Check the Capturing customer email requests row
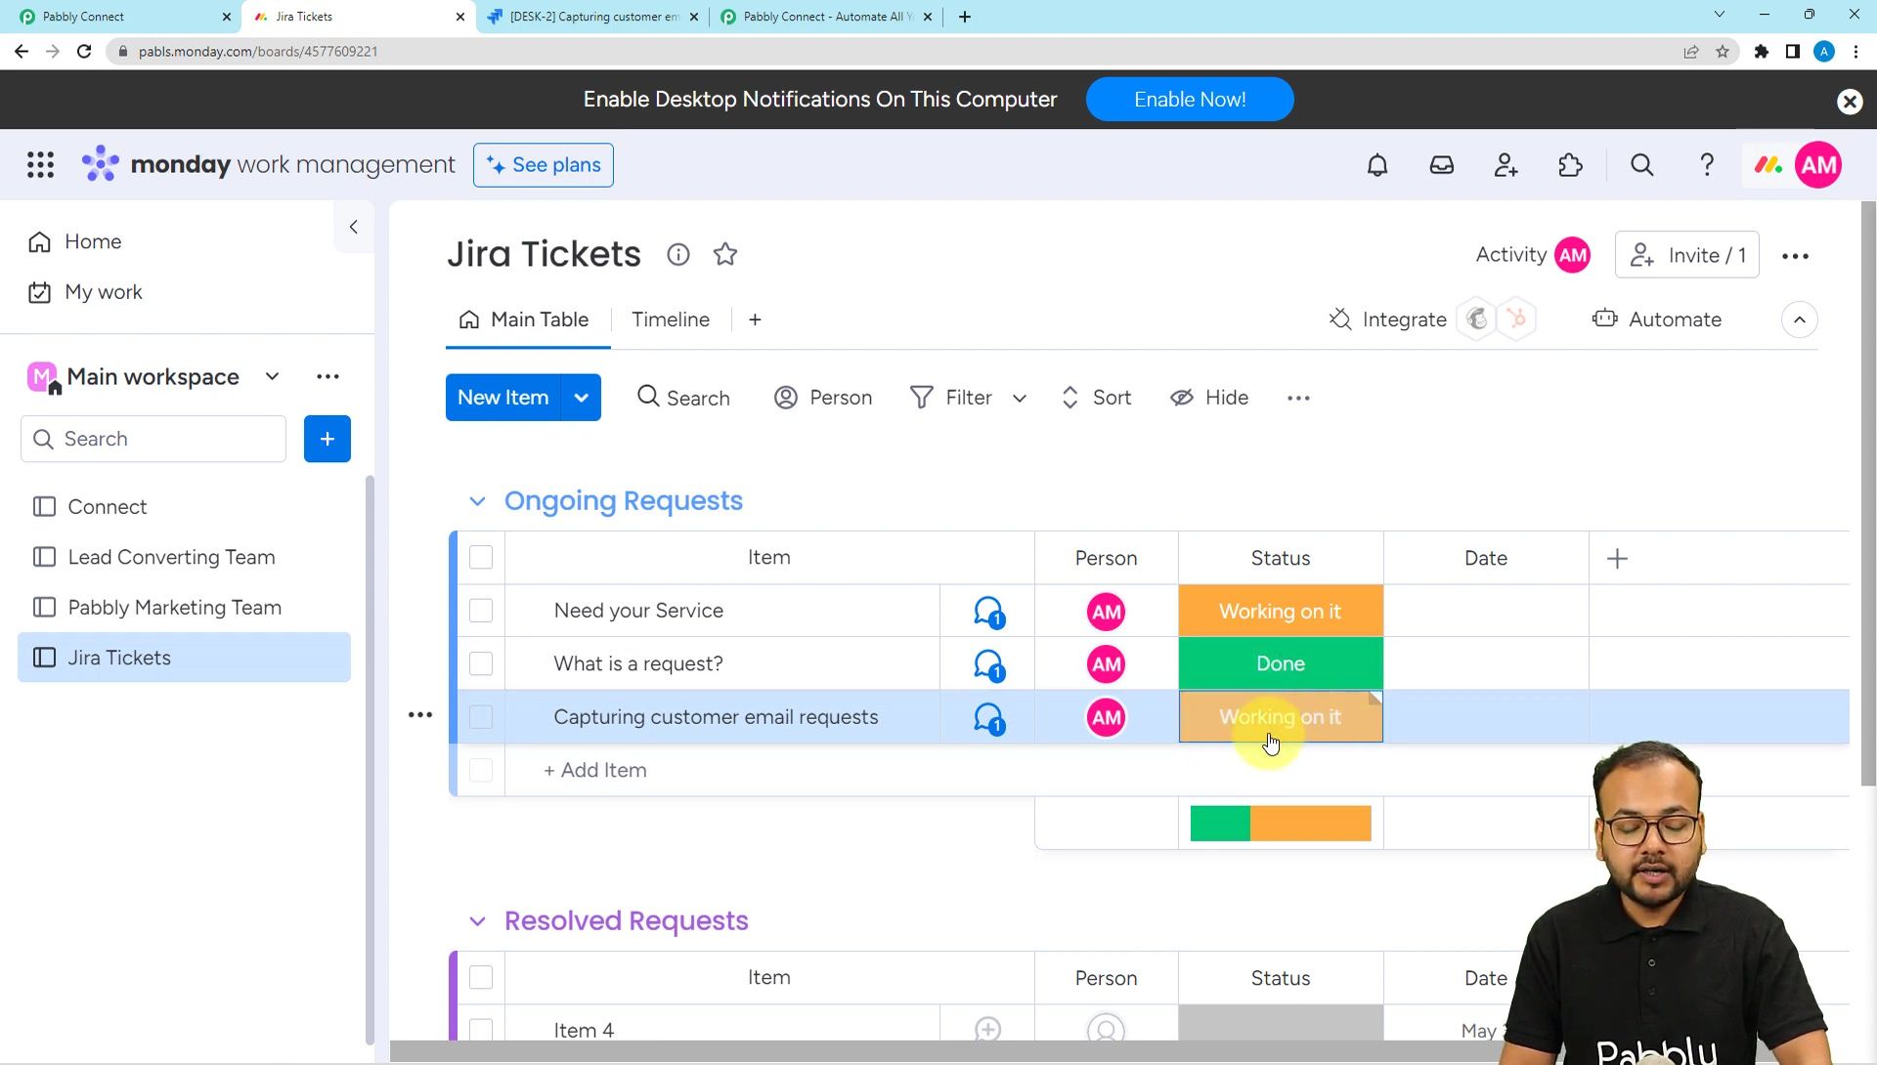 [x=481, y=717]
